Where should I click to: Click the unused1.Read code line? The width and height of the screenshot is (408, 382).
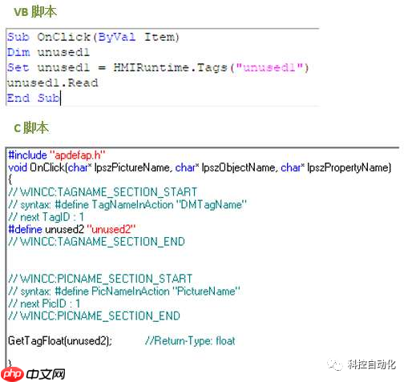[x=53, y=82]
